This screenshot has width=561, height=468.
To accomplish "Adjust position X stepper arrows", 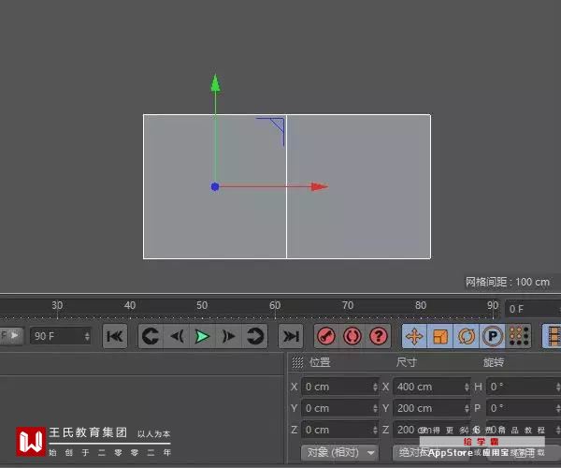I will 375,387.
